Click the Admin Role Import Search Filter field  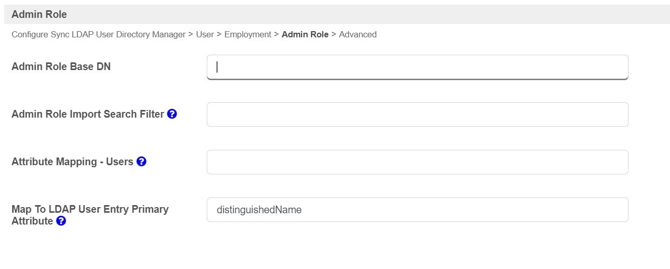417,115
